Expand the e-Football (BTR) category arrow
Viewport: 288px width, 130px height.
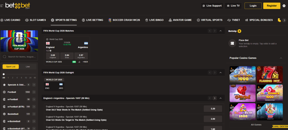[34, 107]
